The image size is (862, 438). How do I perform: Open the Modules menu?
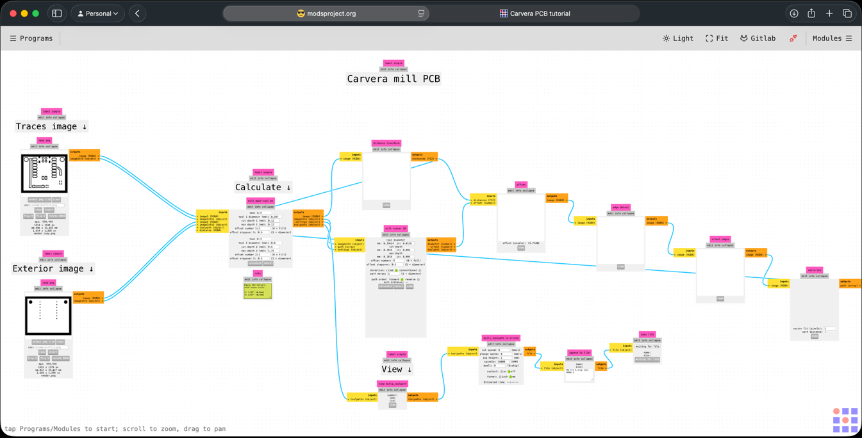(832, 38)
